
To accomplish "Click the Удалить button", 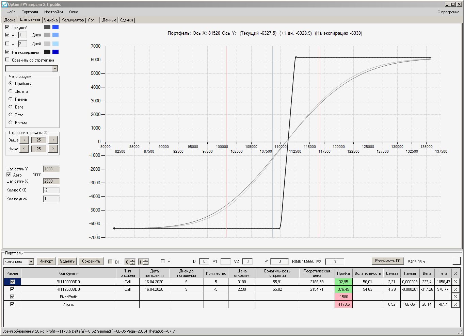I will (67, 261).
